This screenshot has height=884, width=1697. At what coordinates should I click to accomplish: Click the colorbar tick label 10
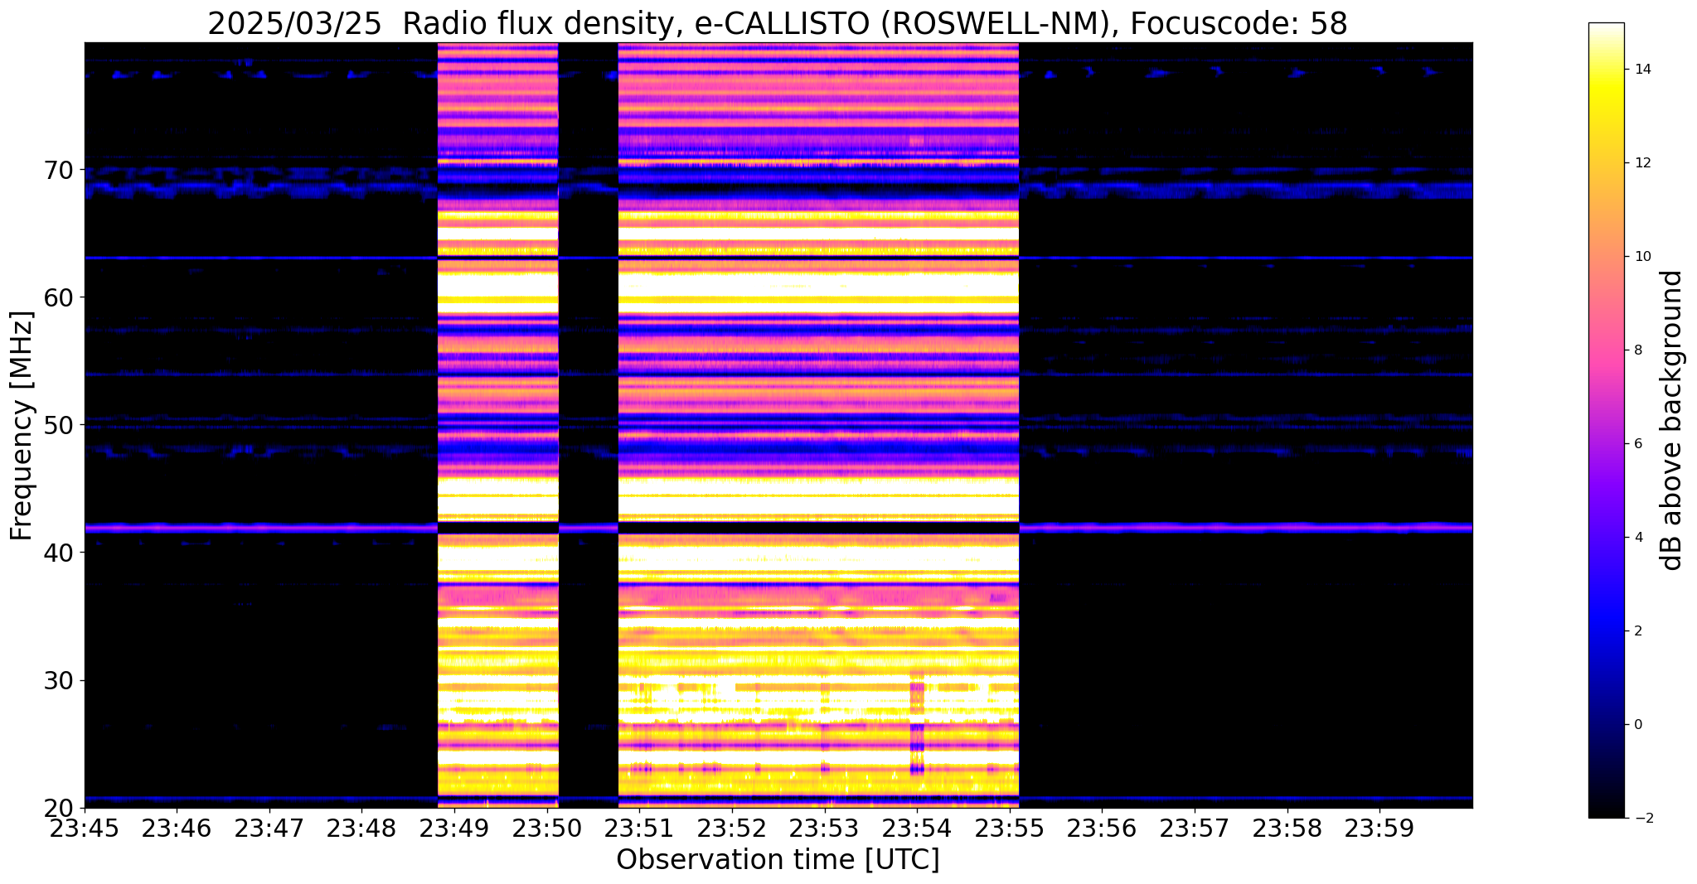tap(1641, 257)
